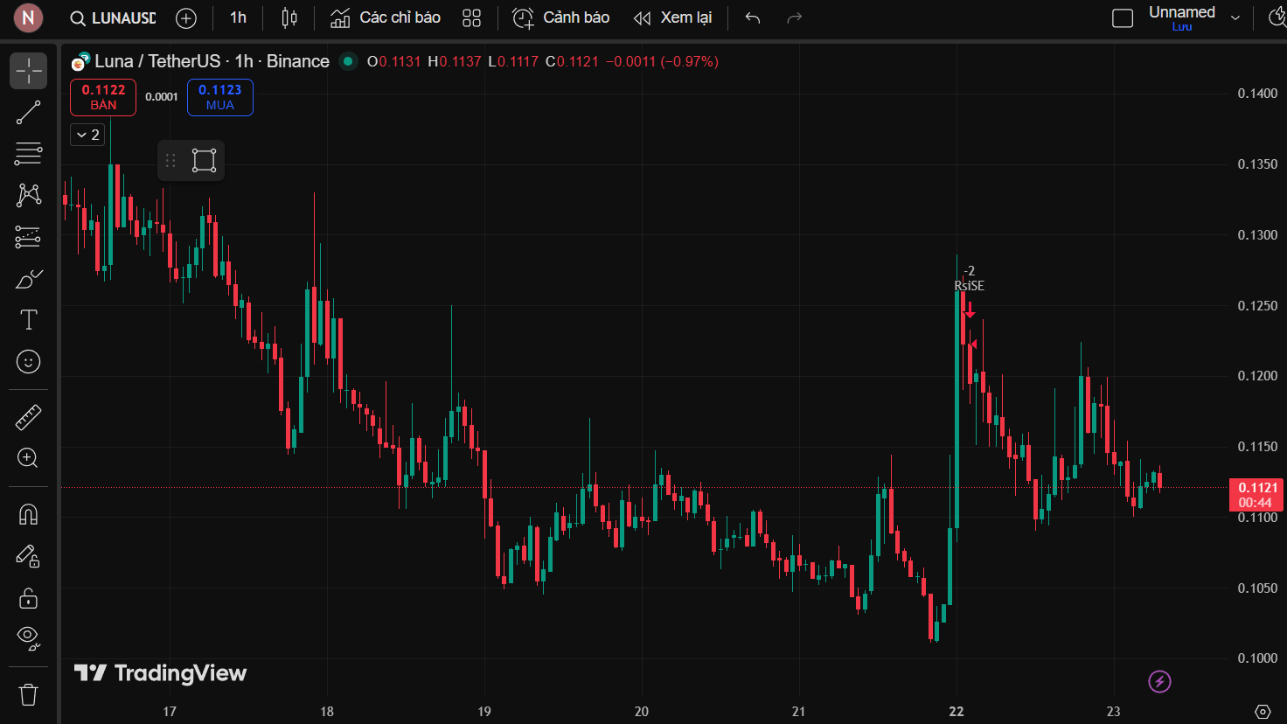1287x724 pixels.
Task: Open the layout setup square icon
Action: tap(1123, 17)
